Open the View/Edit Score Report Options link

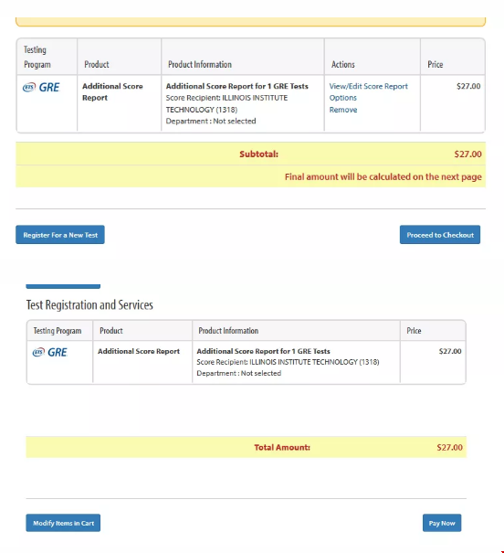point(368,91)
